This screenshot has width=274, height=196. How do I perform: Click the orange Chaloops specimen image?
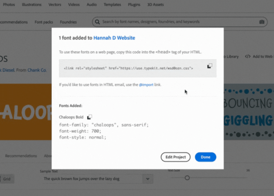[26, 112]
